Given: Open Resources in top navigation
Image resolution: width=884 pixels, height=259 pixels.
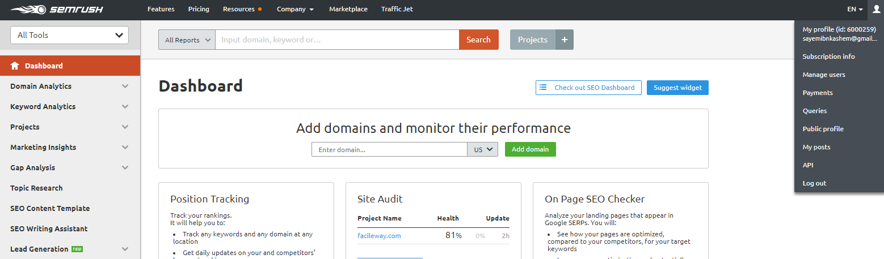Looking at the screenshot, I should [239, 9].
